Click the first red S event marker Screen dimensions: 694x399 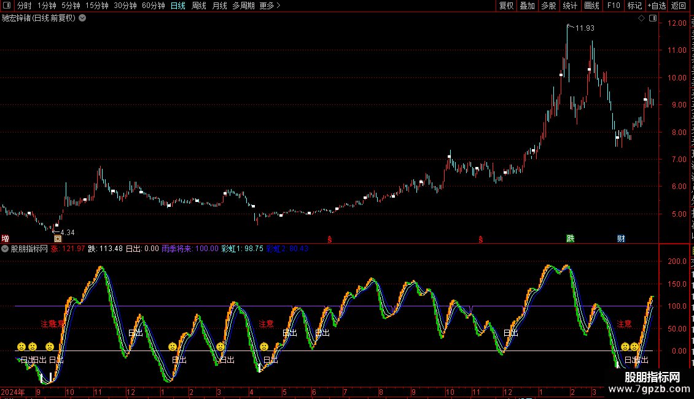[330, 239]
